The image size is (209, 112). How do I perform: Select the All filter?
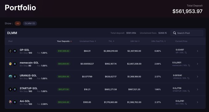[x=18, y=24]
